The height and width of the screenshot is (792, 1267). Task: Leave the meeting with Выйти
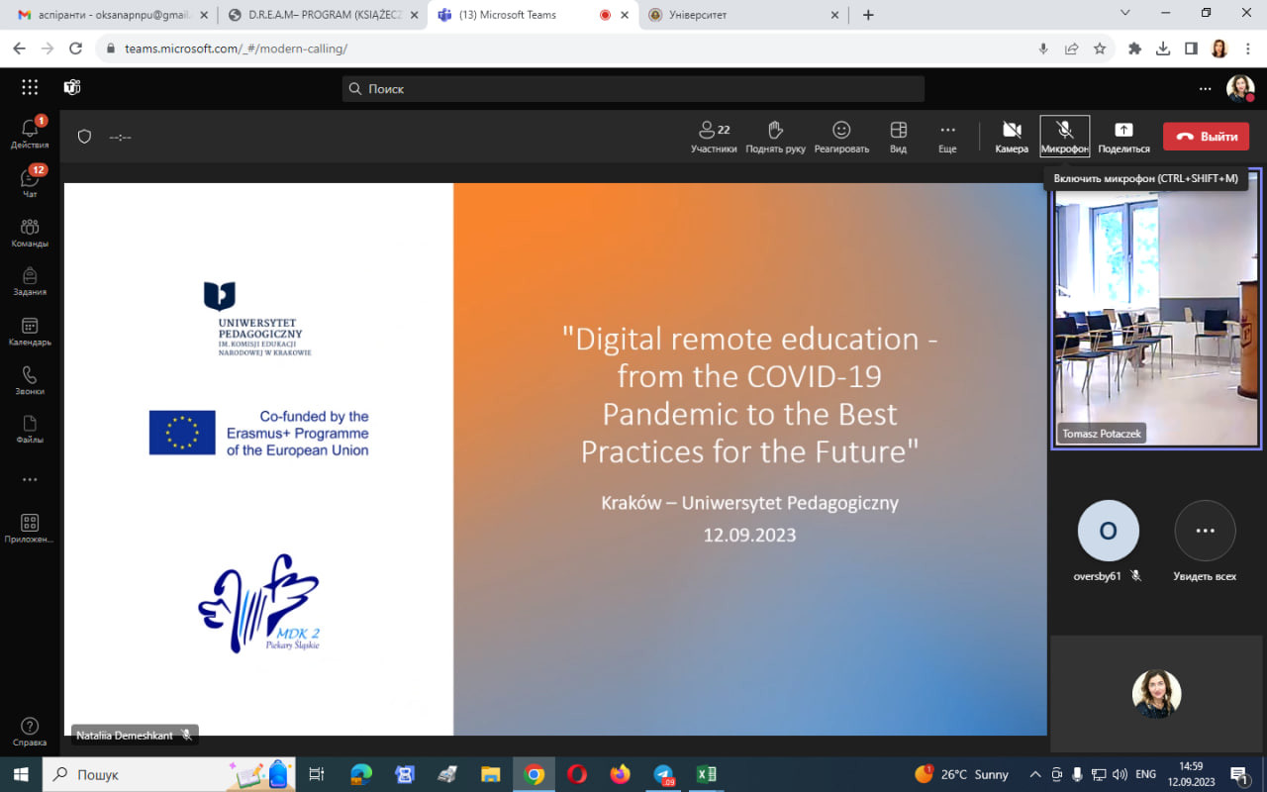point(1206,137)
